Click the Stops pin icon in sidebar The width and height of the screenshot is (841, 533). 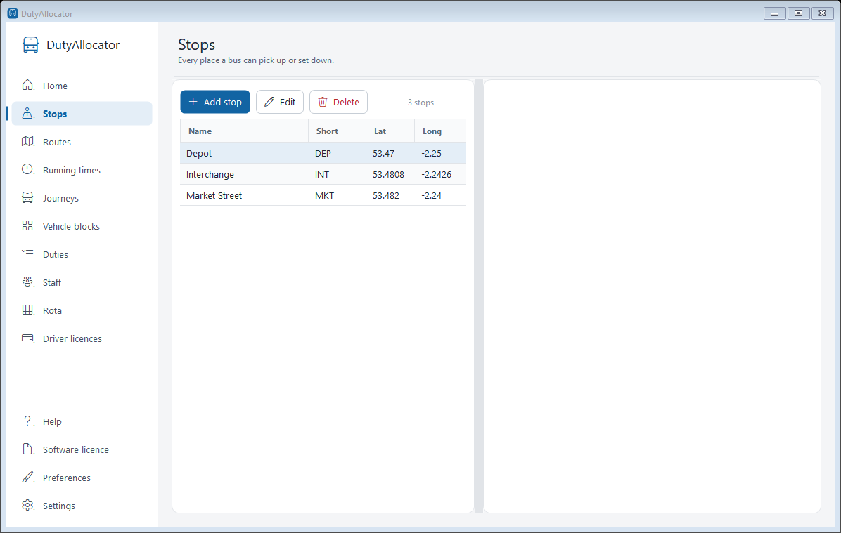28,113
